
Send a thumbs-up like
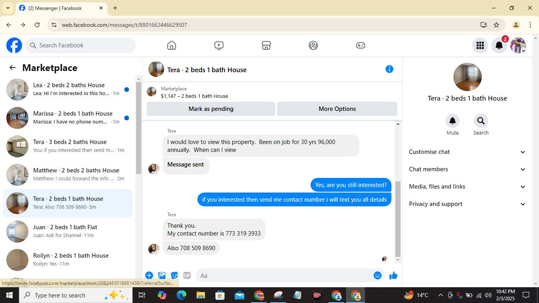pos(393,275)
